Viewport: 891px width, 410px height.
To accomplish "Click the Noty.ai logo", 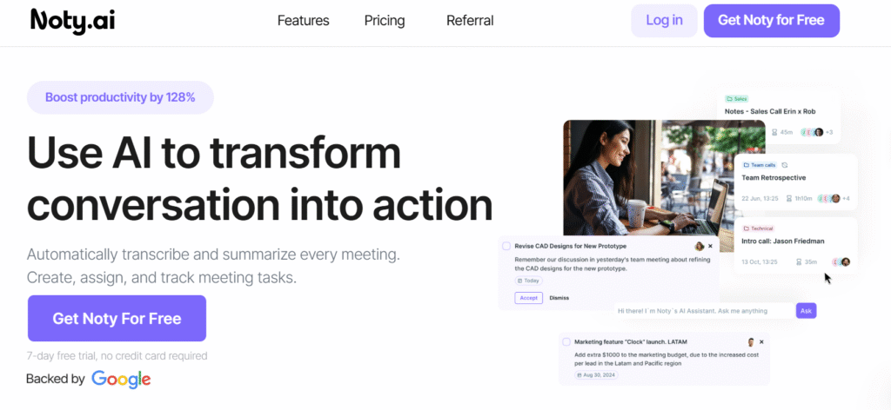I will [x=72, y=21].
